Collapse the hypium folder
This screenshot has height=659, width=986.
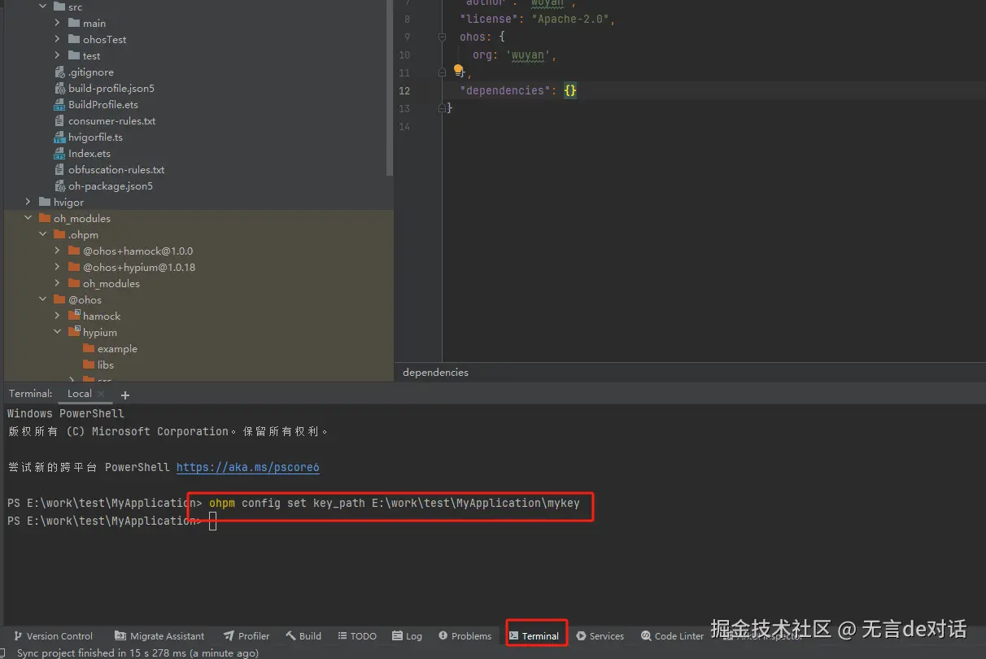57,332
